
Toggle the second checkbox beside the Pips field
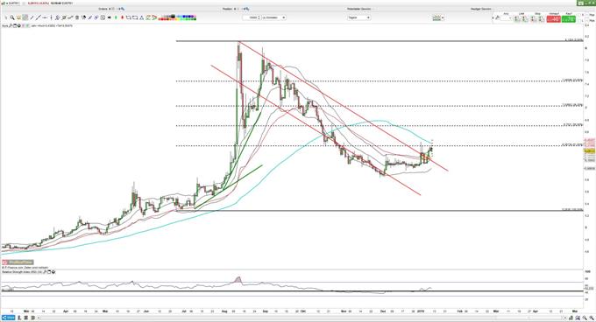[578, 20]
